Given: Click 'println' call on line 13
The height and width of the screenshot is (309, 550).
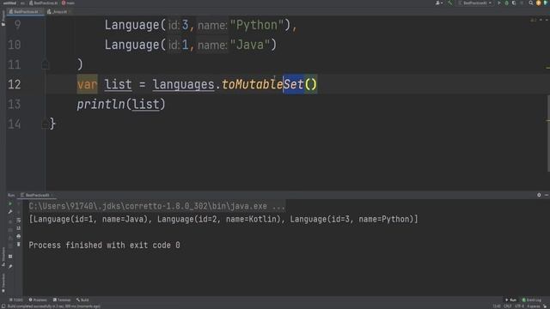Looking at the screenshot, I should [101, 105].
